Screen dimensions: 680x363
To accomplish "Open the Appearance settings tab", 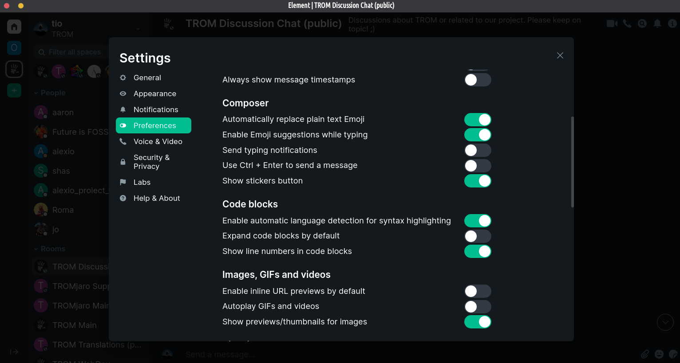I will tap(154, 94).
